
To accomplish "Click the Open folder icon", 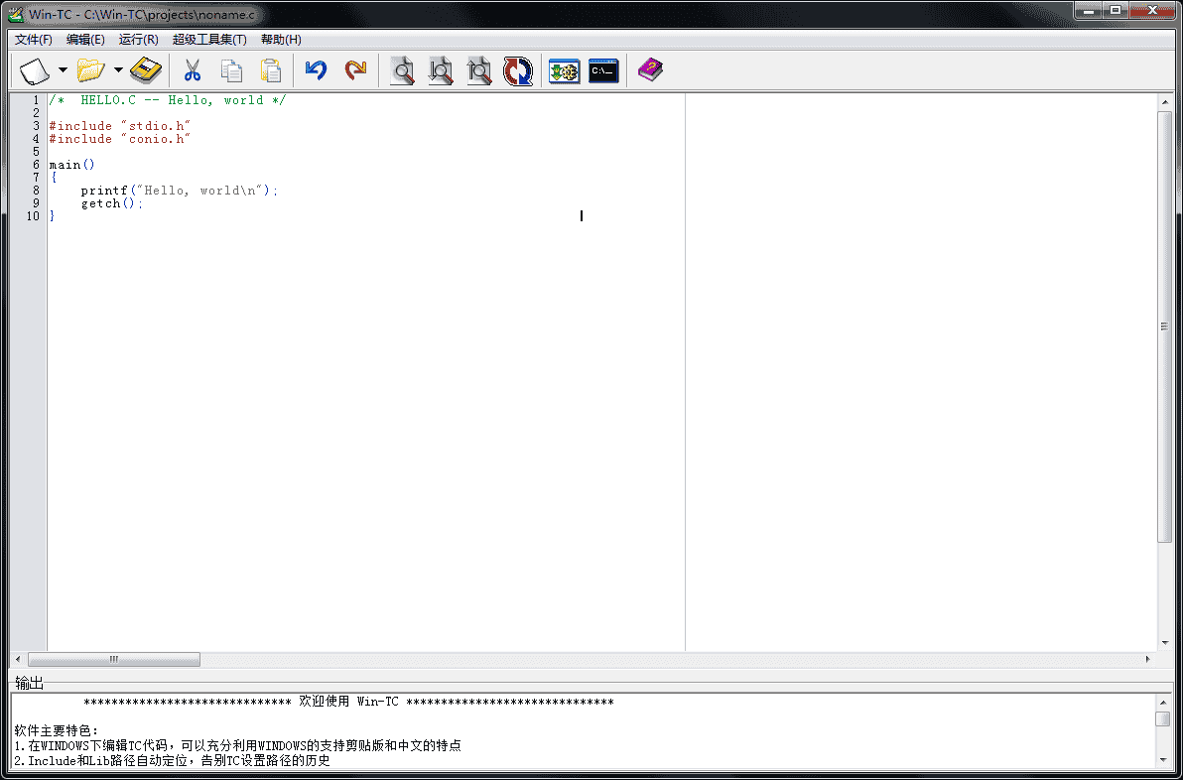I will 91,70.
